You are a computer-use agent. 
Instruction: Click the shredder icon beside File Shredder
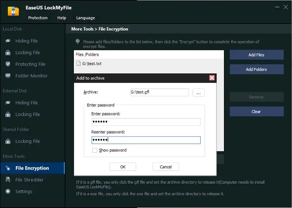[x=8, y=180]
